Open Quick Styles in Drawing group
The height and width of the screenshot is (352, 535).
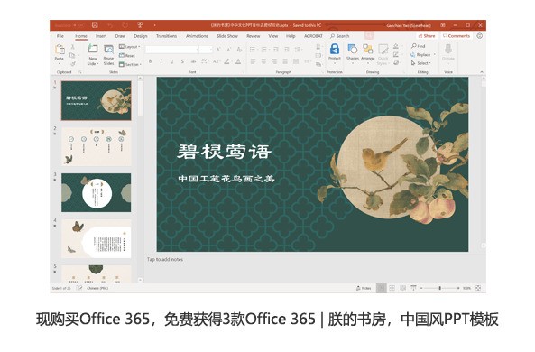pyautogui.click(x=383, y=54)
